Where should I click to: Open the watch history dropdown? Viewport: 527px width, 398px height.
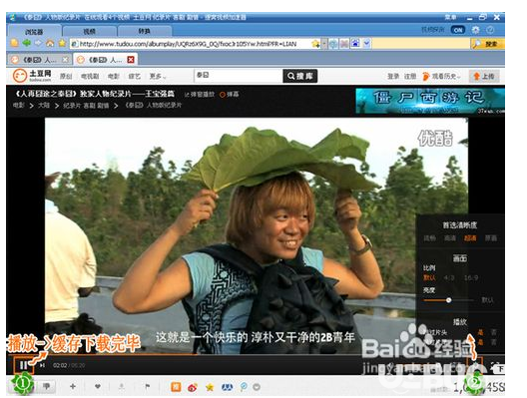441,76
